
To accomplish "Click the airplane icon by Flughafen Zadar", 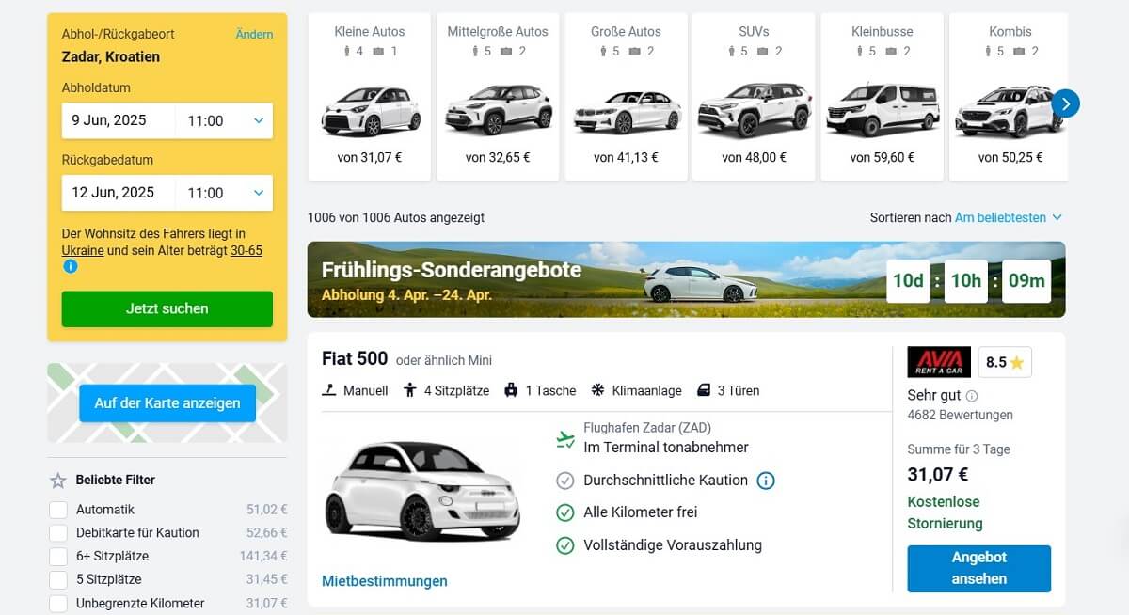I will pos(565,438).
